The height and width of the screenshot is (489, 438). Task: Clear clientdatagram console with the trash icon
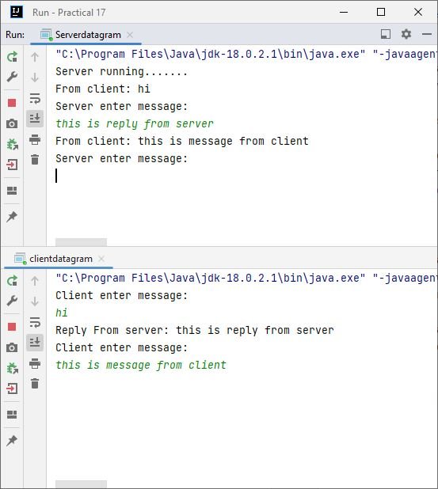point(35,383)
